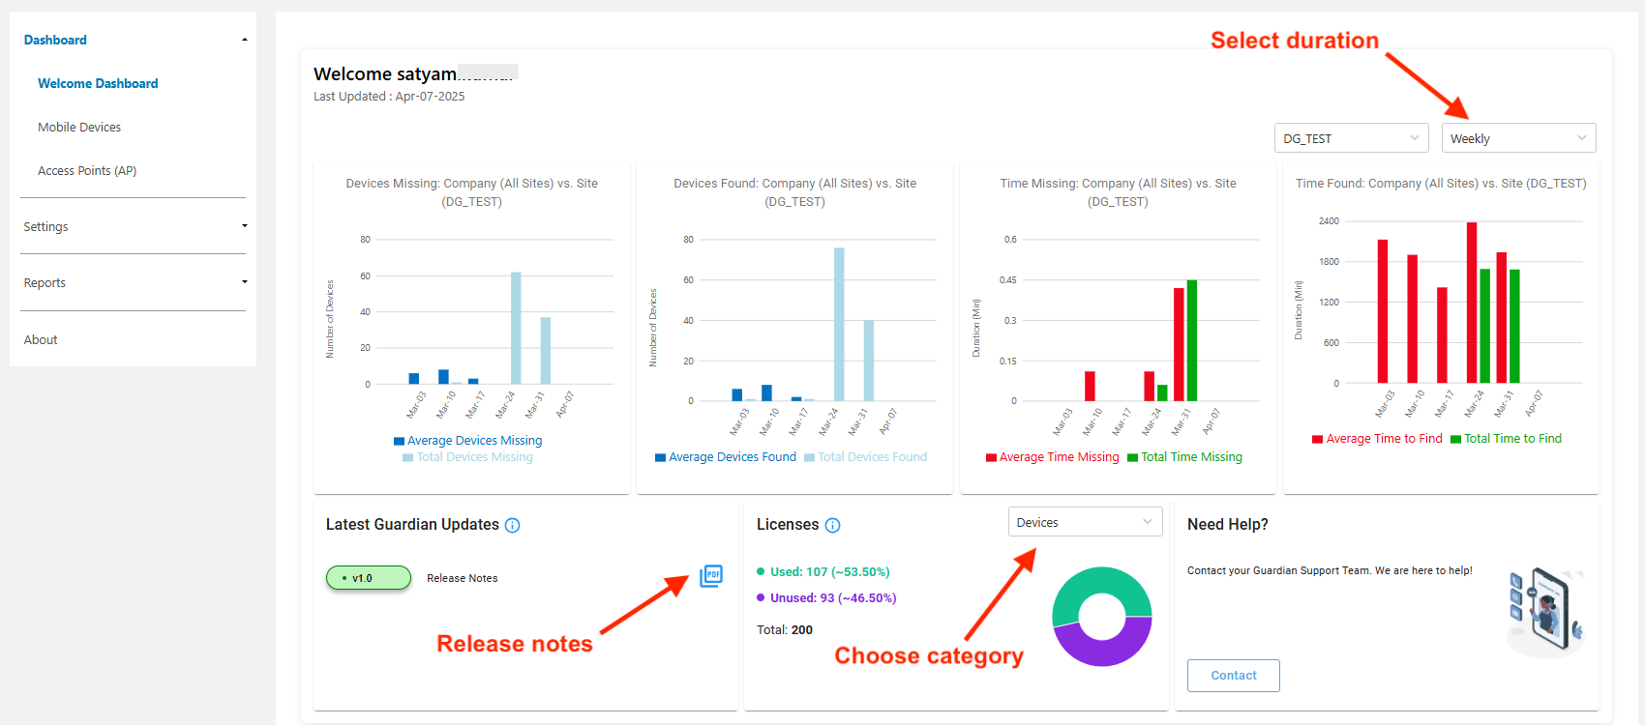Open Mobile Devices in sidebar
The image size is (1645, 725).
79,127
